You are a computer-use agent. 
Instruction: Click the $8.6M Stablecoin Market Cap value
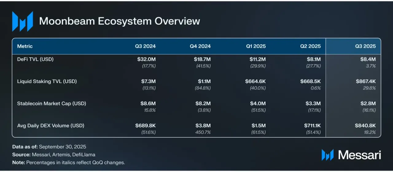click(x=148, y=104)
